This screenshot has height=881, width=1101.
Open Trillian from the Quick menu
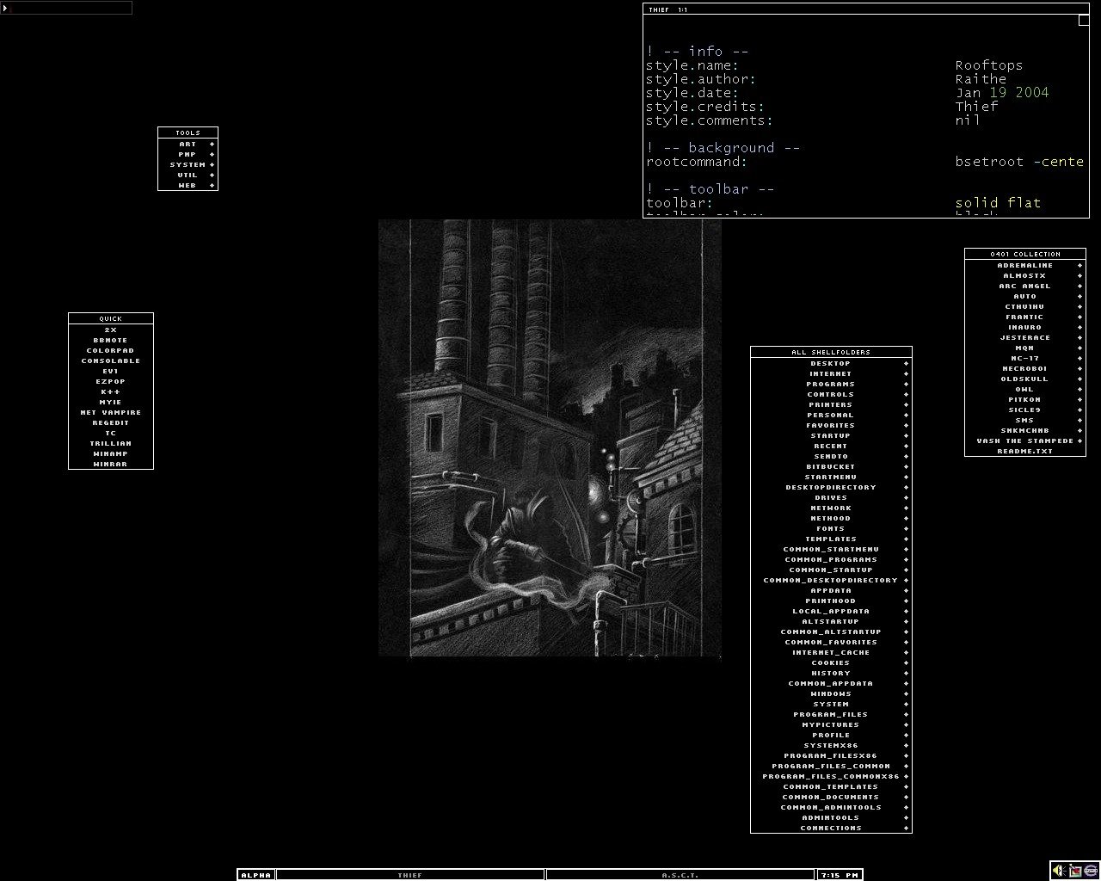coord(110,444)
